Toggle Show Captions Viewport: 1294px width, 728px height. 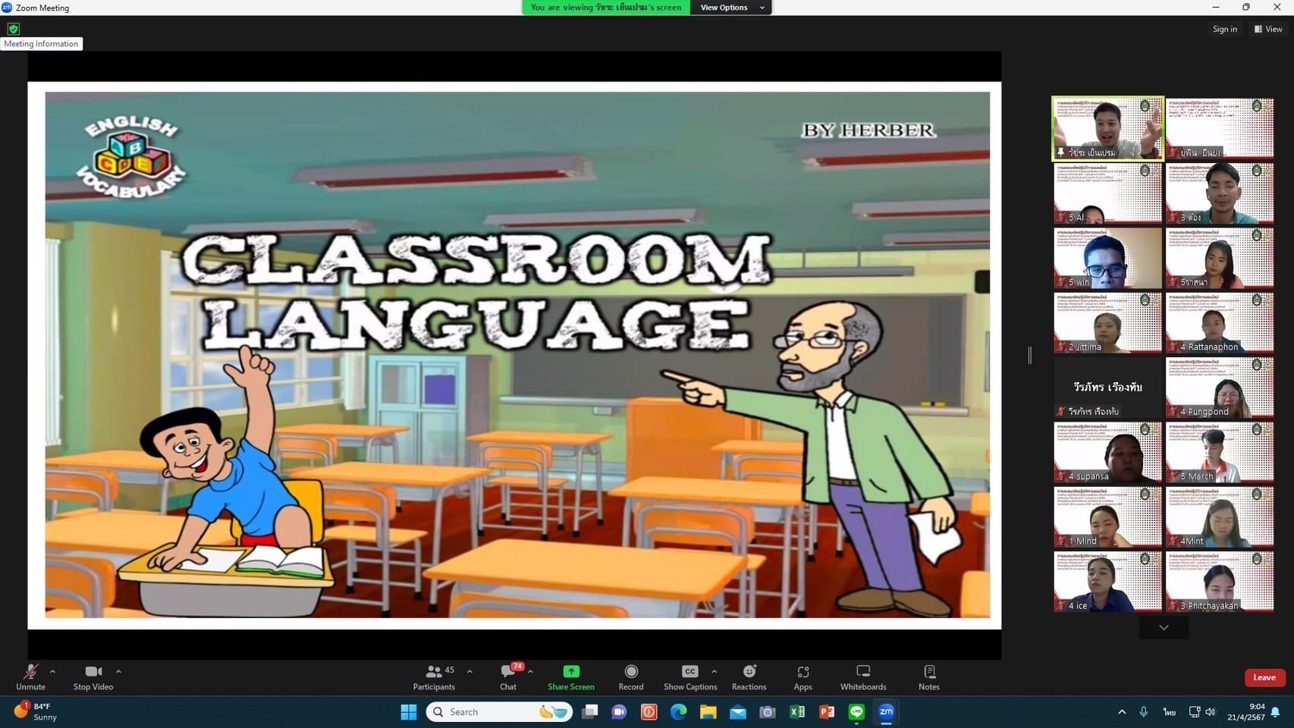click(689, 673)
